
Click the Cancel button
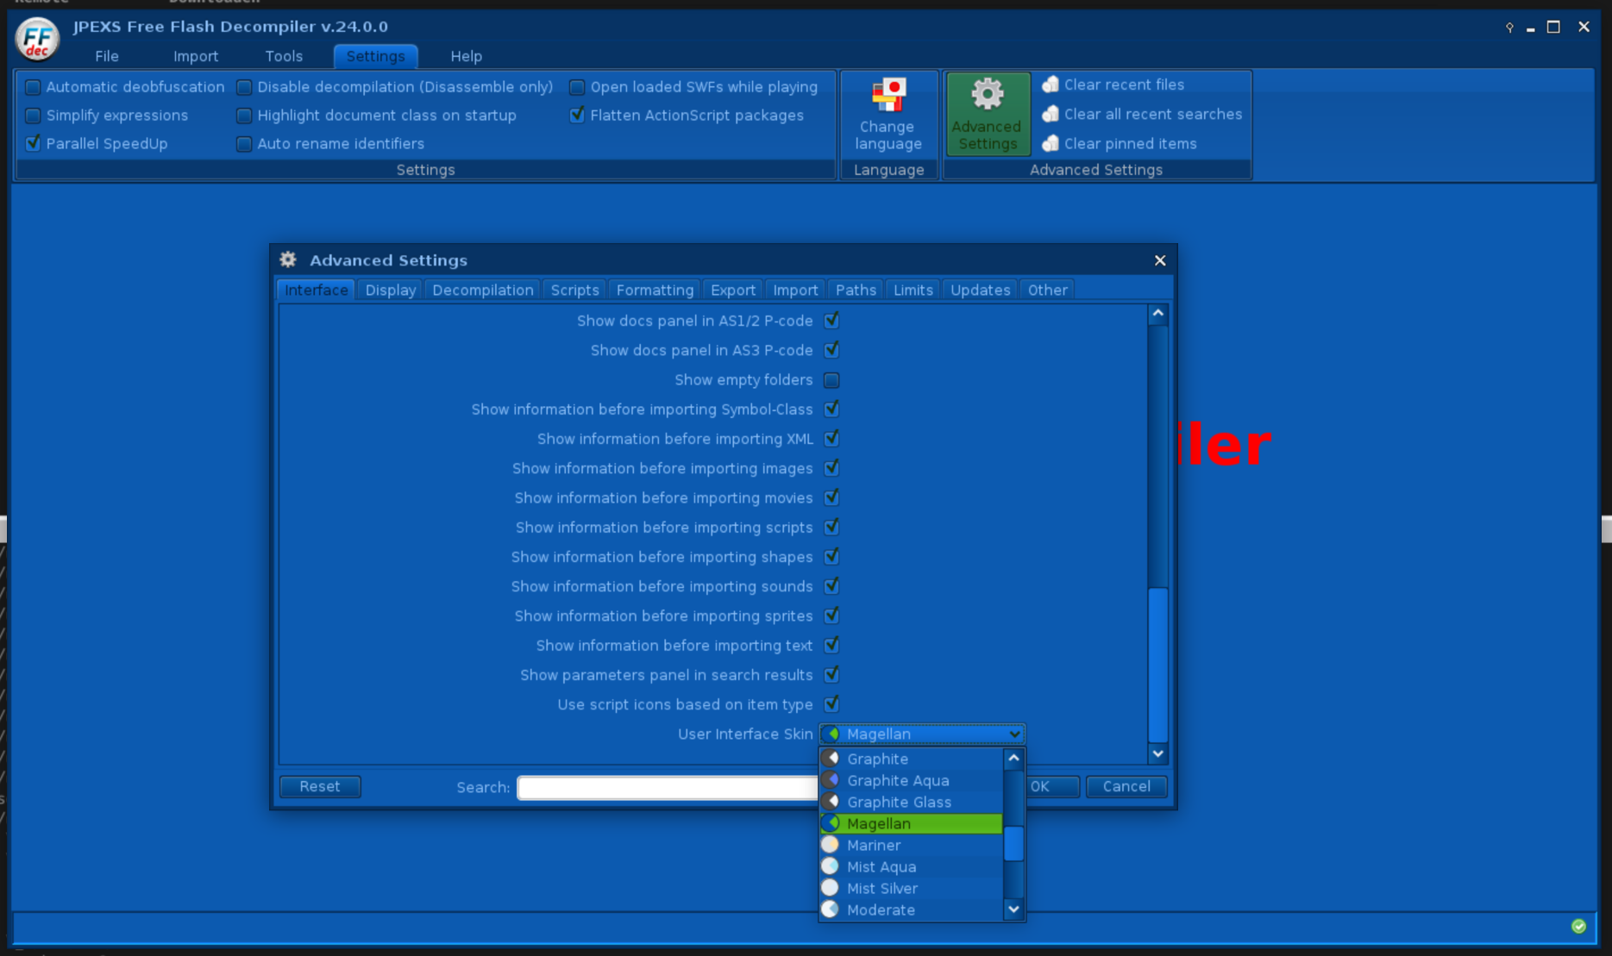point(1126,786)
